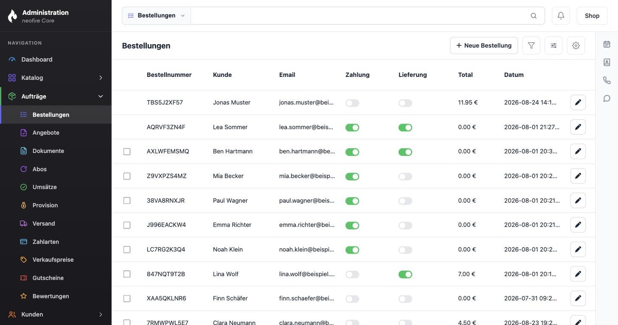Expand the Katalog menu chevron
Image resolution: width=618 pixels, height=325 pixels.
click(101, 78)
